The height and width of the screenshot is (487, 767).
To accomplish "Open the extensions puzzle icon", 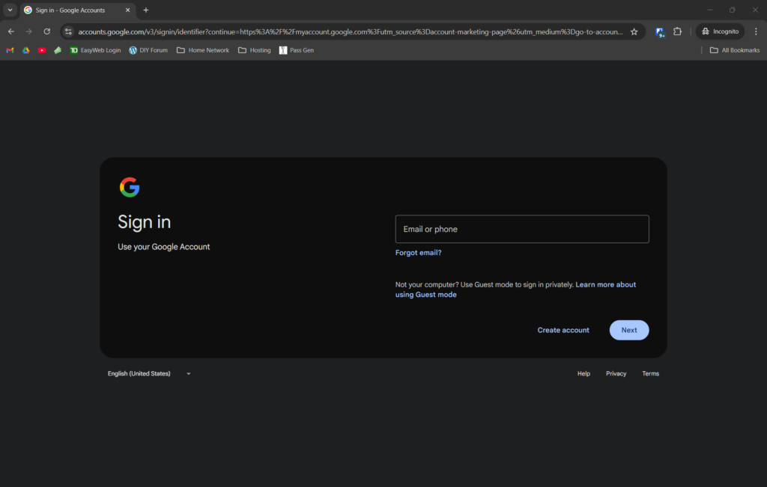I will [x=677, y=31].
